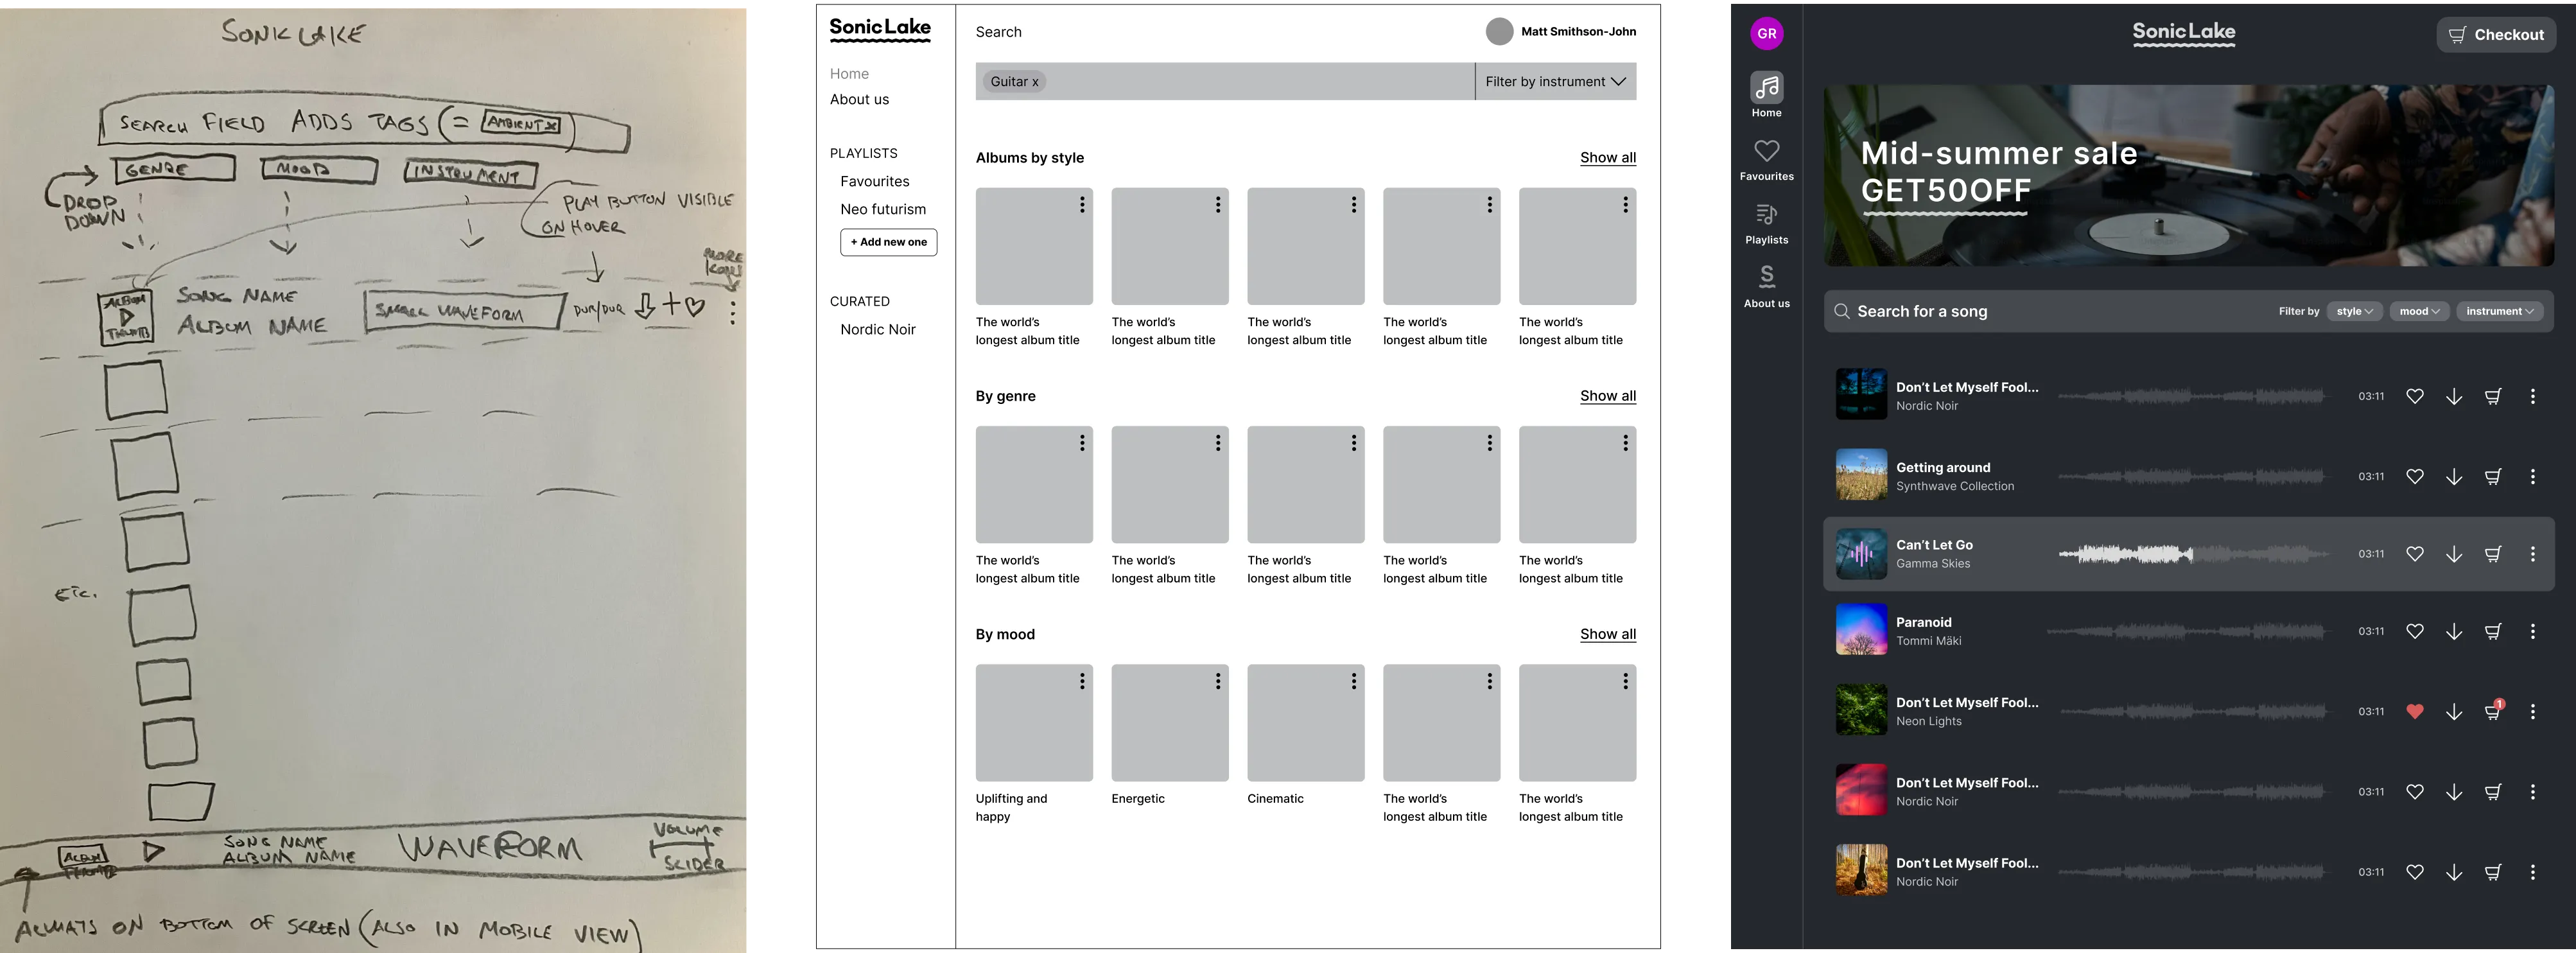Viewport: 2576px width, 953px height.
Task: Open more options for Can't Let Go
Action: [2532, 554]
